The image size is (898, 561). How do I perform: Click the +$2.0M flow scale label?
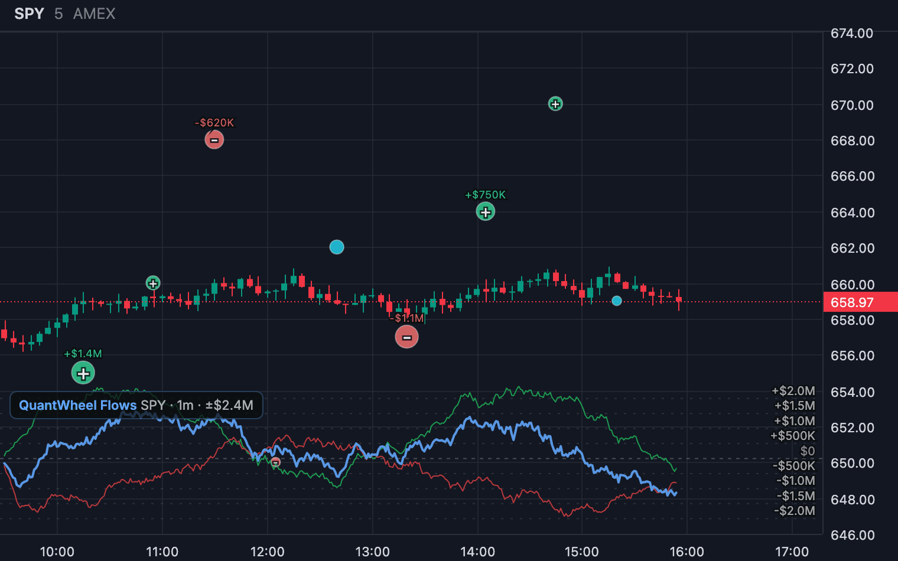coord(793,391)
